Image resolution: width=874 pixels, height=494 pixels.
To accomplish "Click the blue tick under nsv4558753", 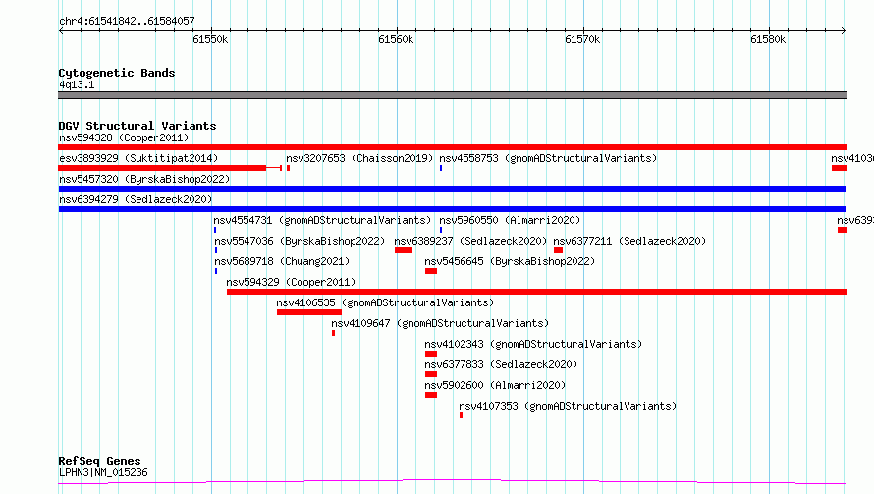I will tap(441, 168).
